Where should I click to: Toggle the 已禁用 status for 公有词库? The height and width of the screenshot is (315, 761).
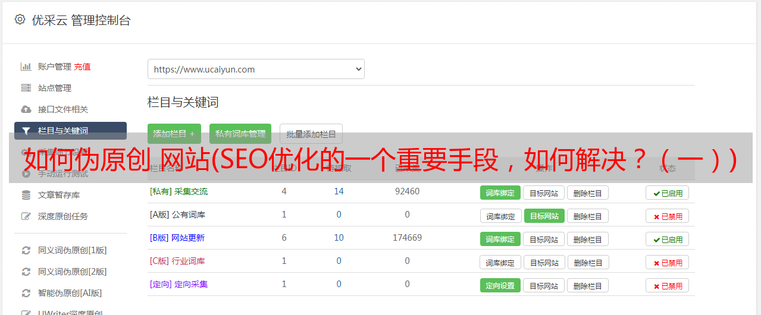point(667,216)
